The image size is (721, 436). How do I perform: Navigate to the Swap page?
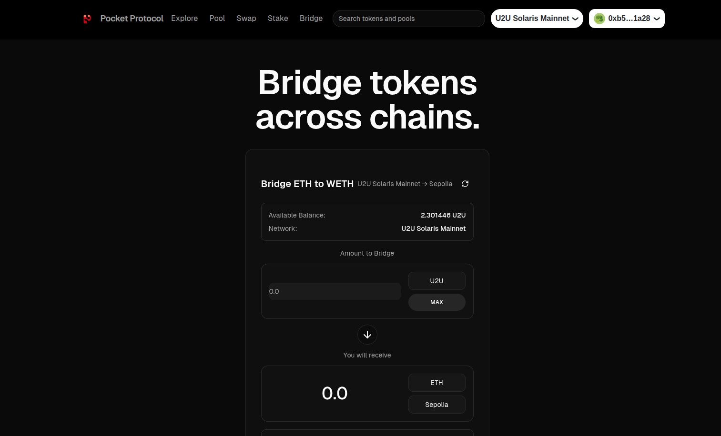[x=246, y=19]
